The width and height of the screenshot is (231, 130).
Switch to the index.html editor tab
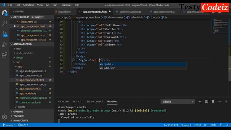pos(64,12)
